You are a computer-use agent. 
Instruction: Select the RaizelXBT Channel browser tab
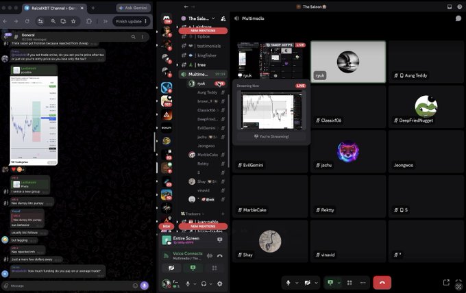pos(53,8)
